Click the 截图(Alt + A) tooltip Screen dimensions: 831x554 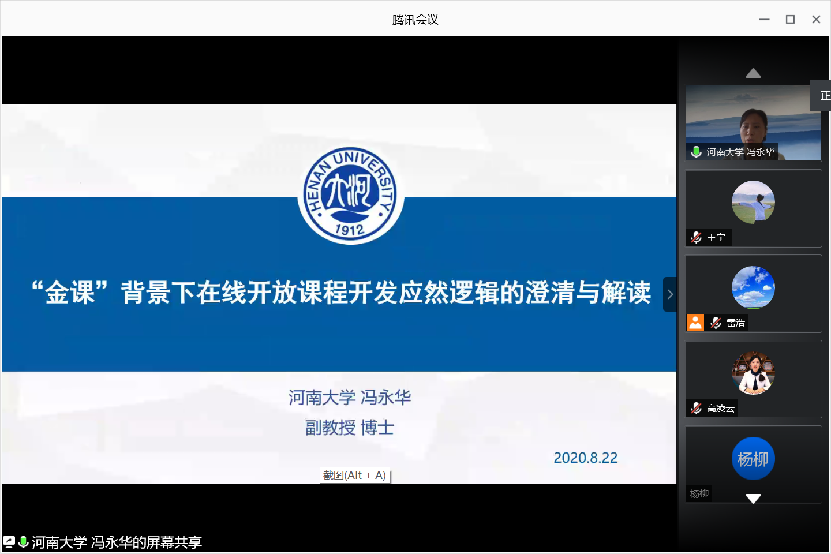point(355,475)
